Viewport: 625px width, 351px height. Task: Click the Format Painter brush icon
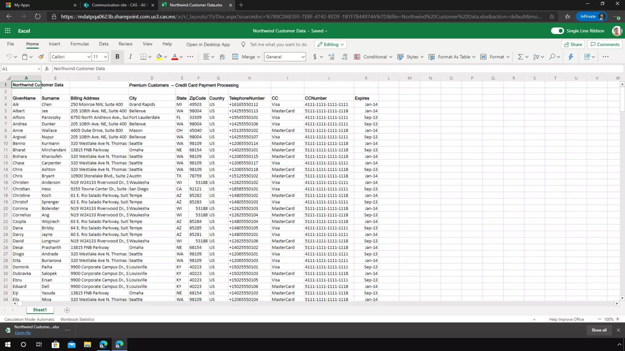(41, 57)
